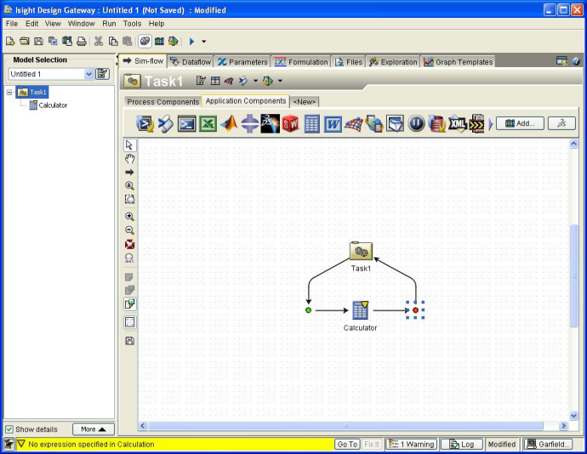
Task: Add SolidWorks component from palette
Action: 290,124
